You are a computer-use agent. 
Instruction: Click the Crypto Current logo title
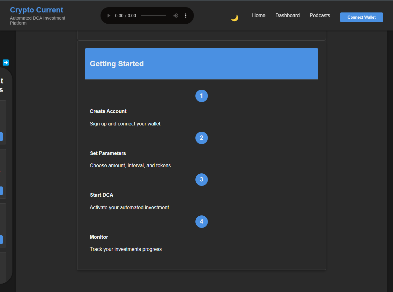(36, 10)
